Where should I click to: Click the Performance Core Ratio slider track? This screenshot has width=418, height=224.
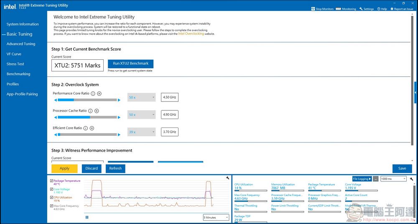pos(87,100)
